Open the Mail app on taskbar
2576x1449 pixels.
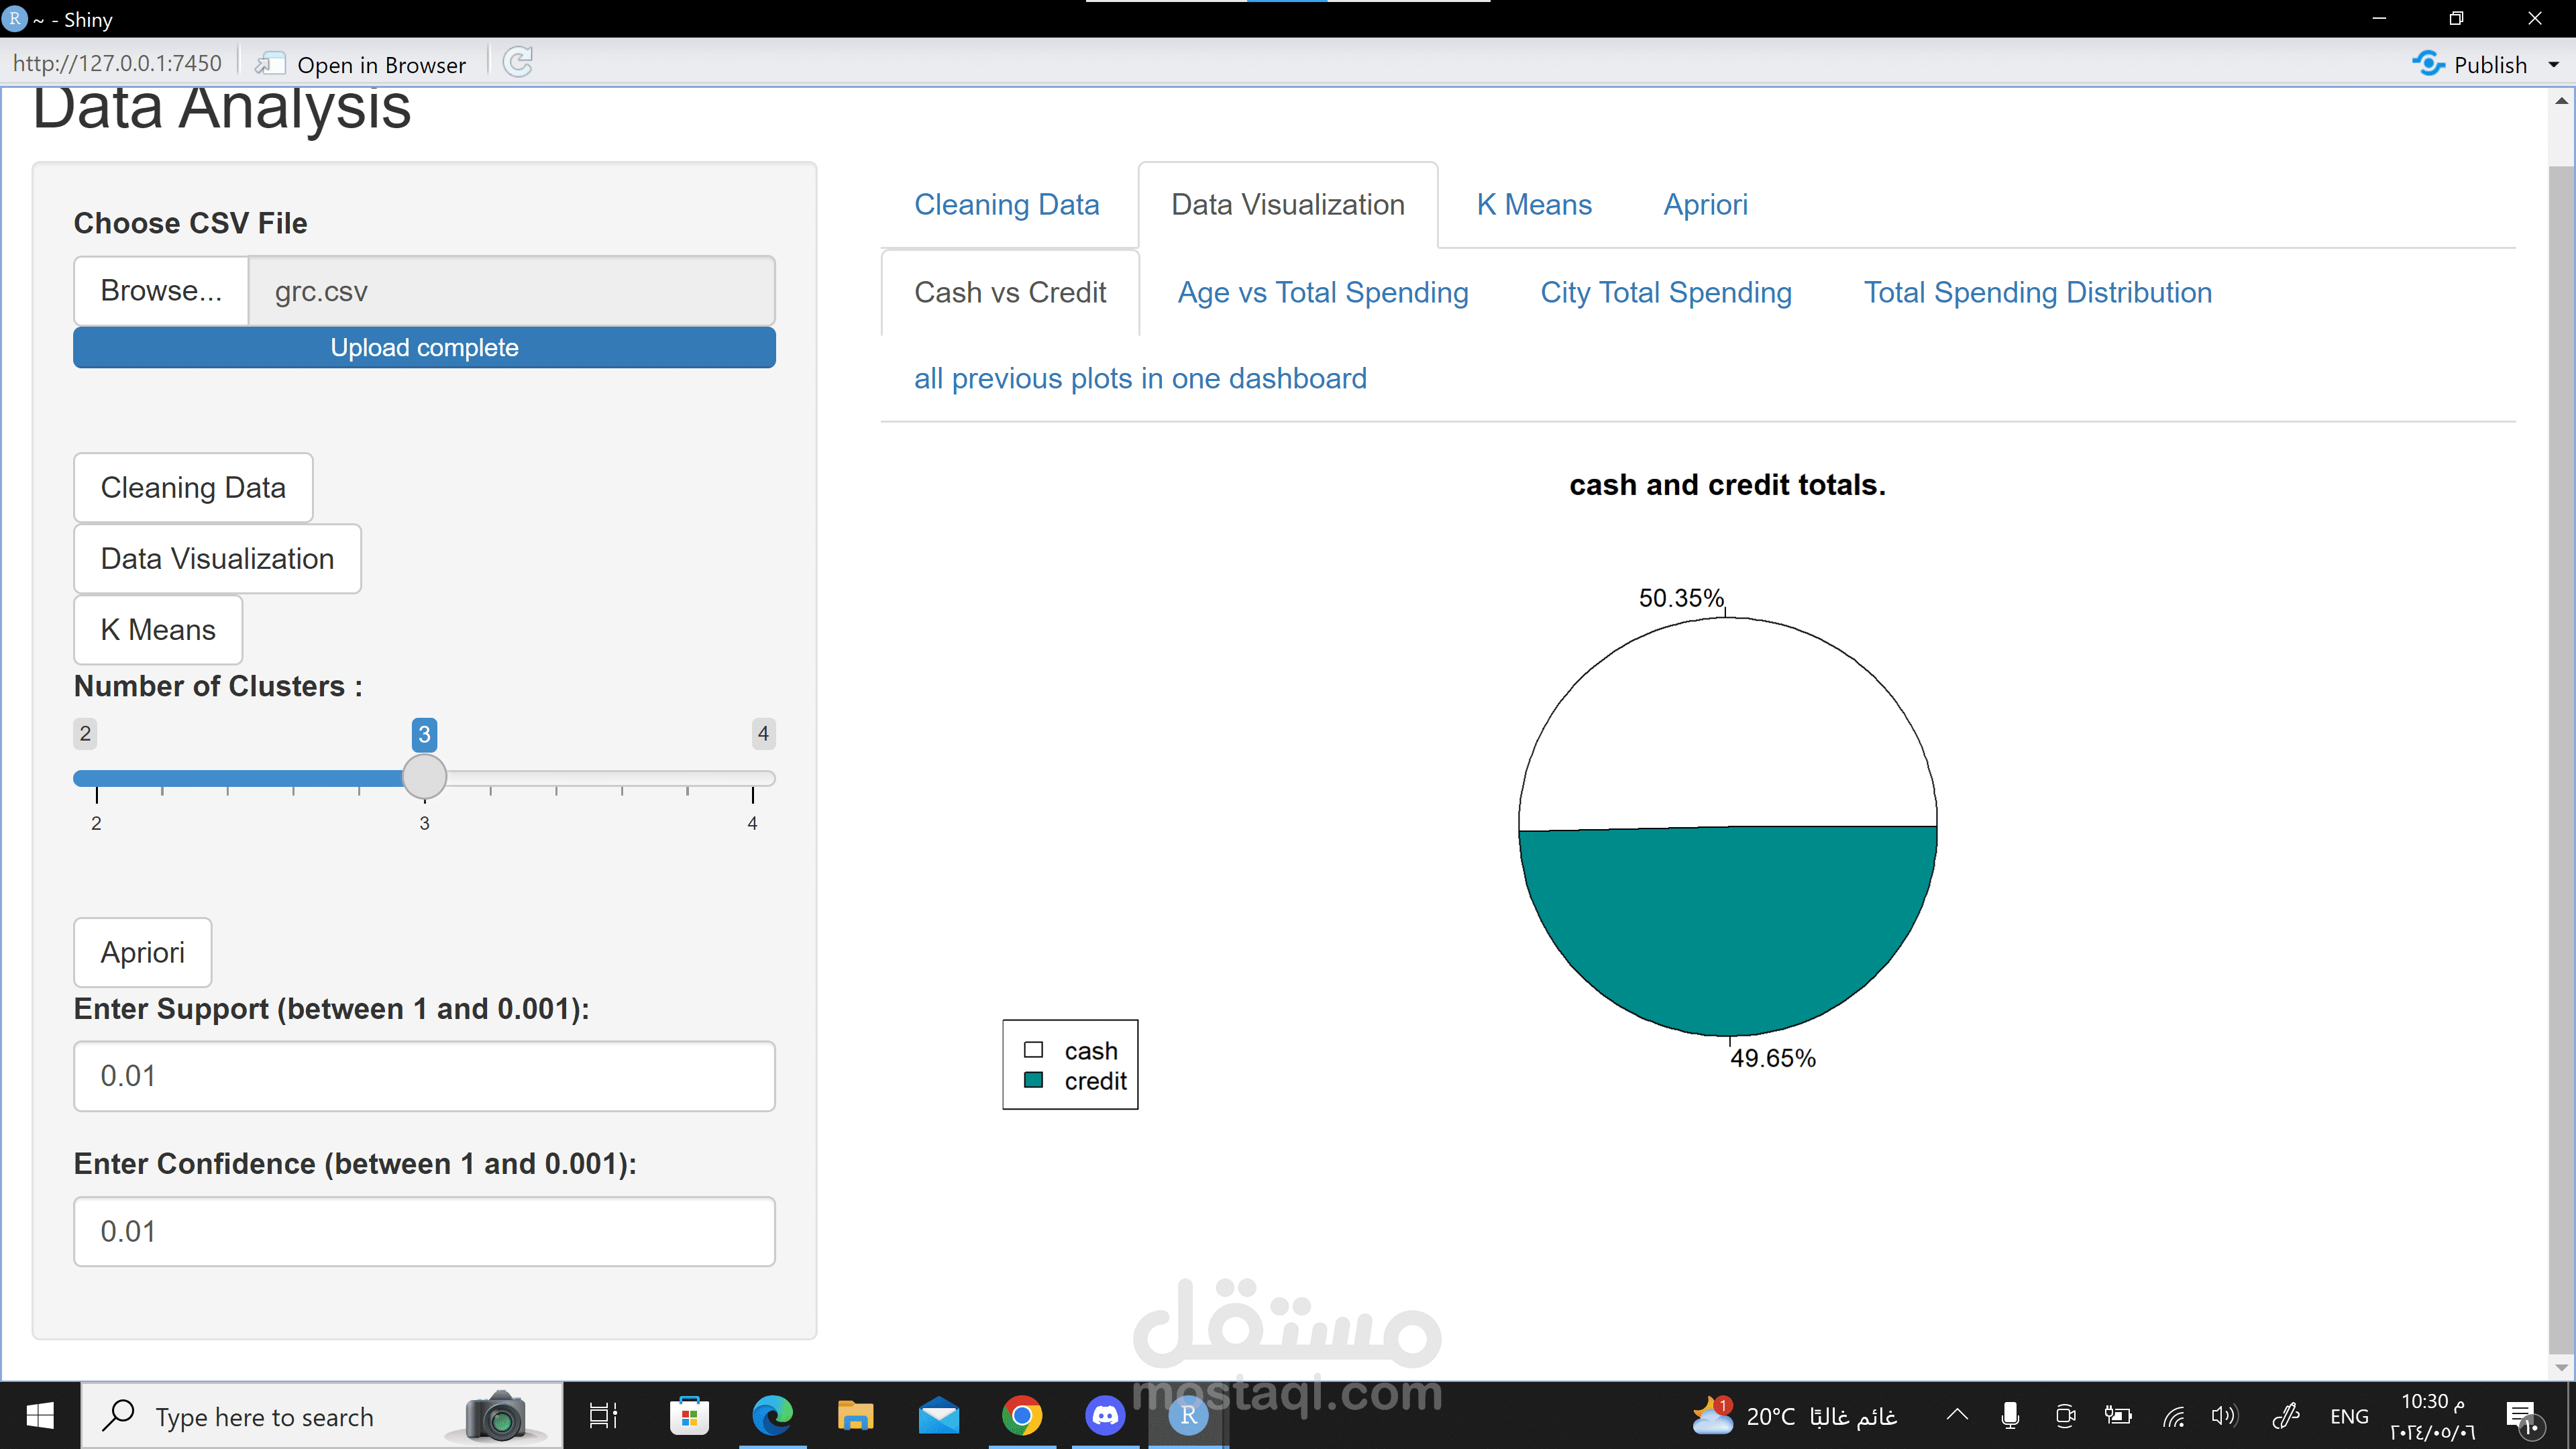(x=938, y=1416)
